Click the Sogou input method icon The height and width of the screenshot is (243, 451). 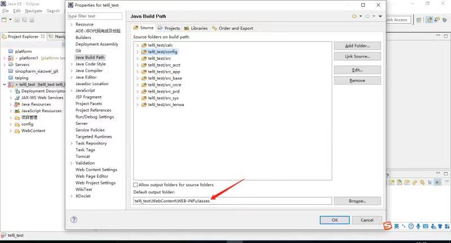(387, 226)
